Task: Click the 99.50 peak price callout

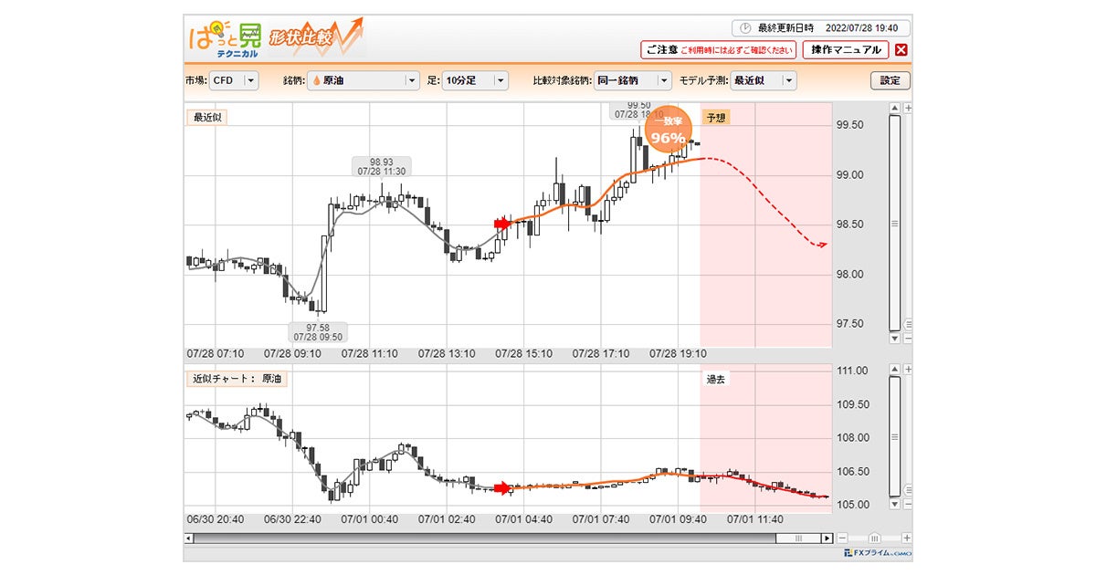Action: click(x=638, y=110)
